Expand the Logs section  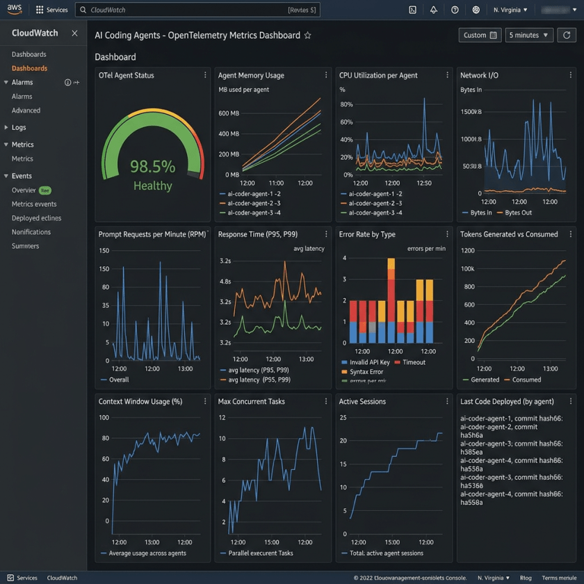(6, 127)
